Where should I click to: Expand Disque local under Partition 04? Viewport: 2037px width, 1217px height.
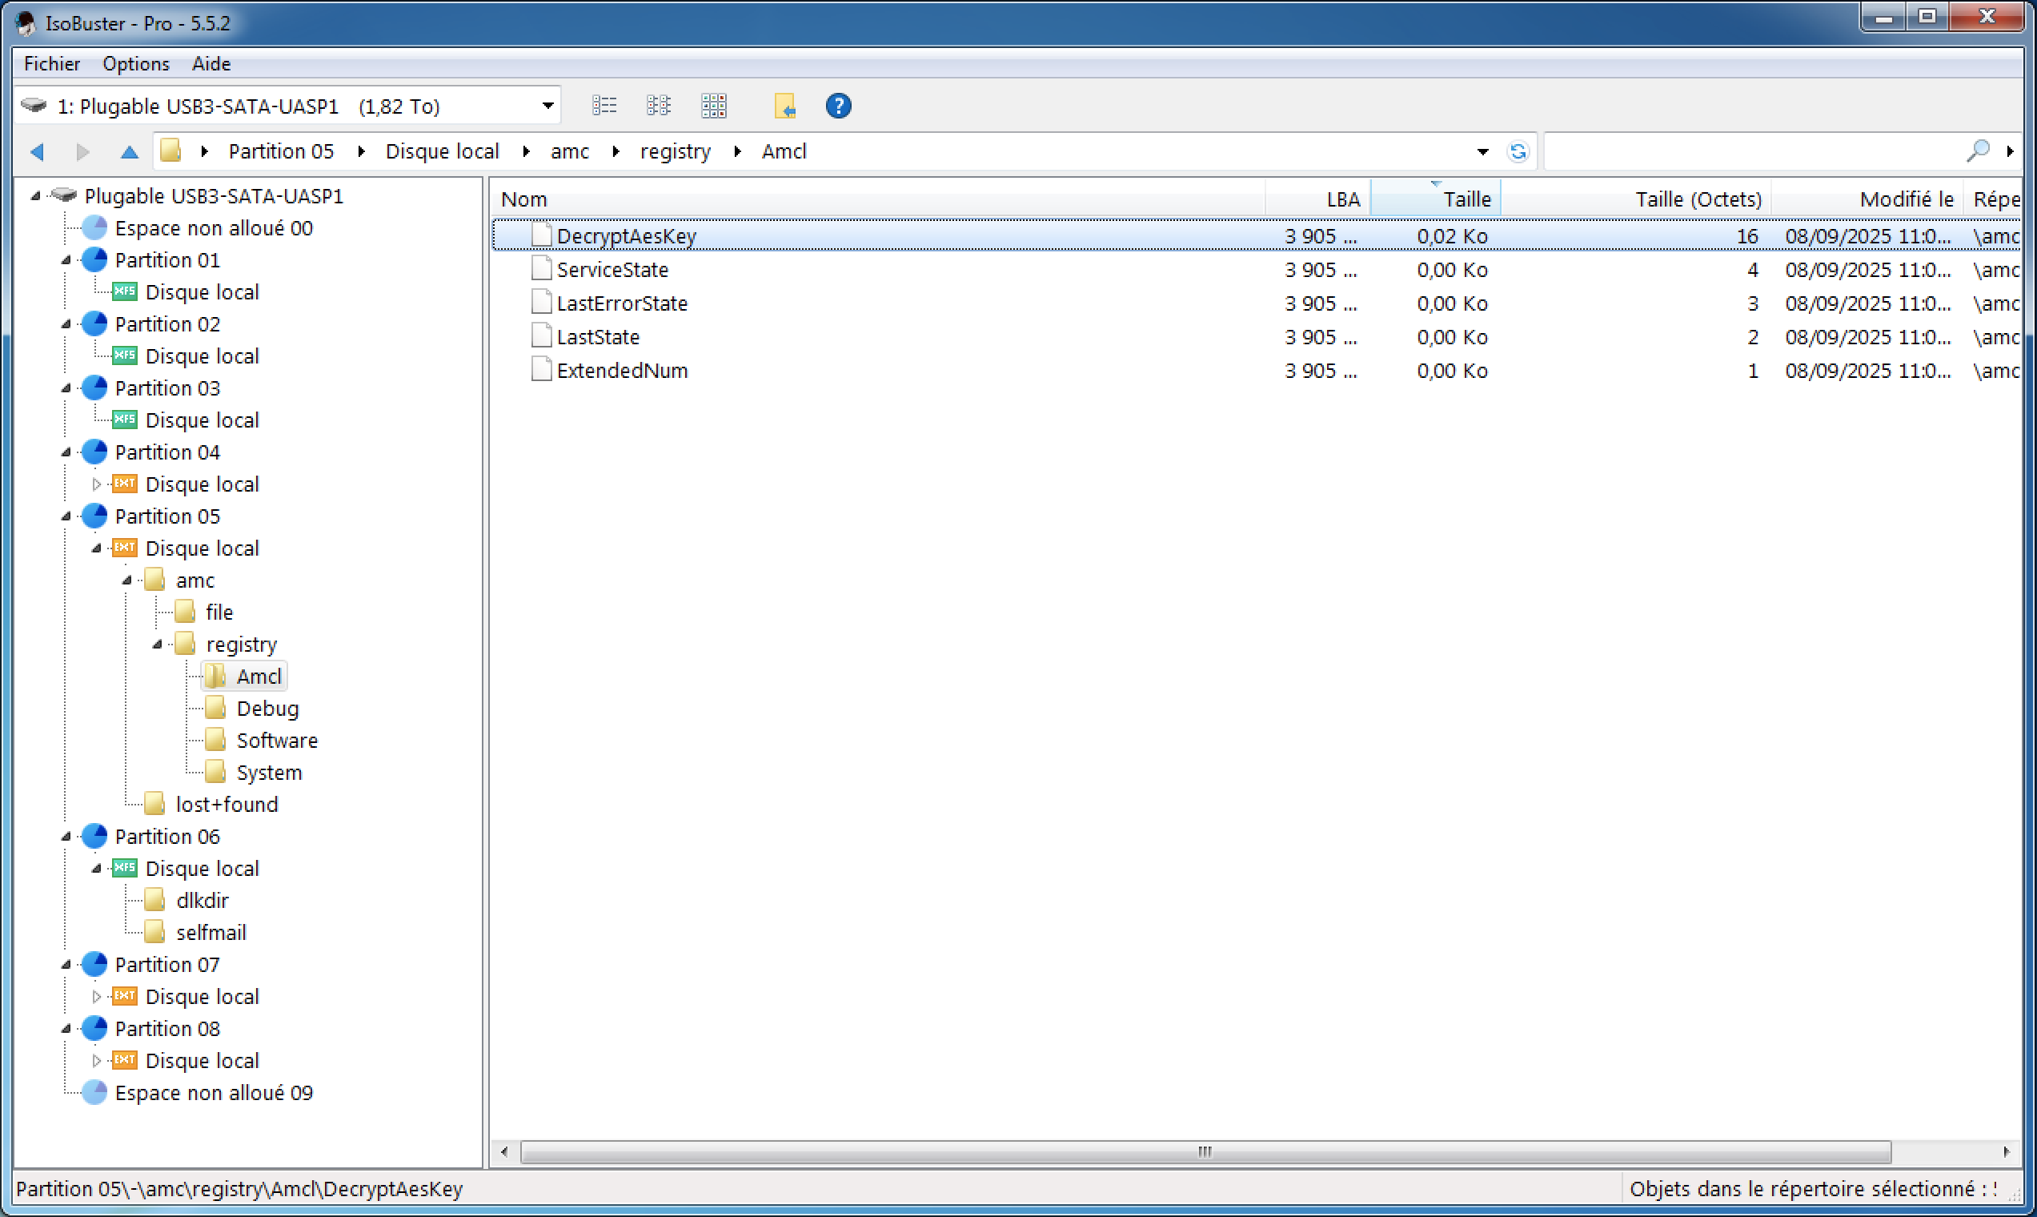coord(96,484)
